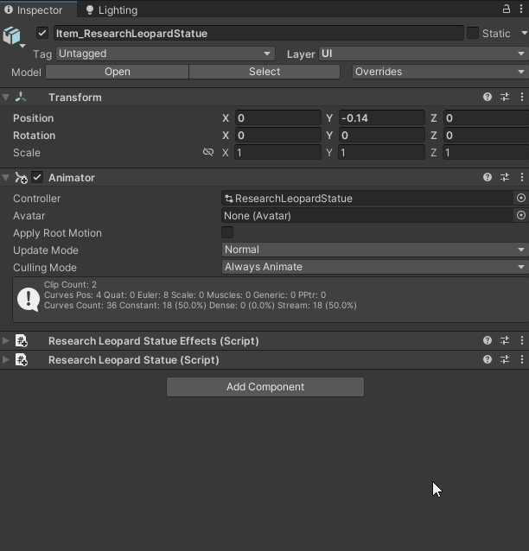Click Research Leopard Statue Effects script icon
Screen dimensions: 529x551
tap(22, 340)
